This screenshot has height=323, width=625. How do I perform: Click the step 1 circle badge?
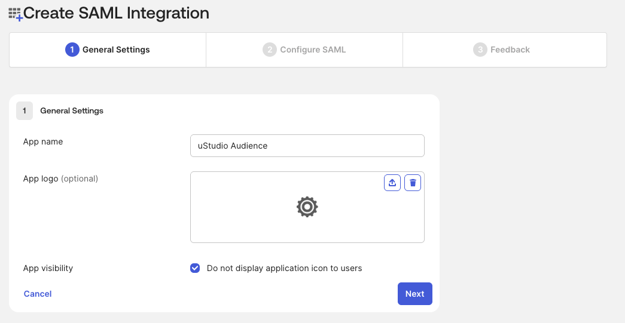pyautogui.click(x=72, y=50)
